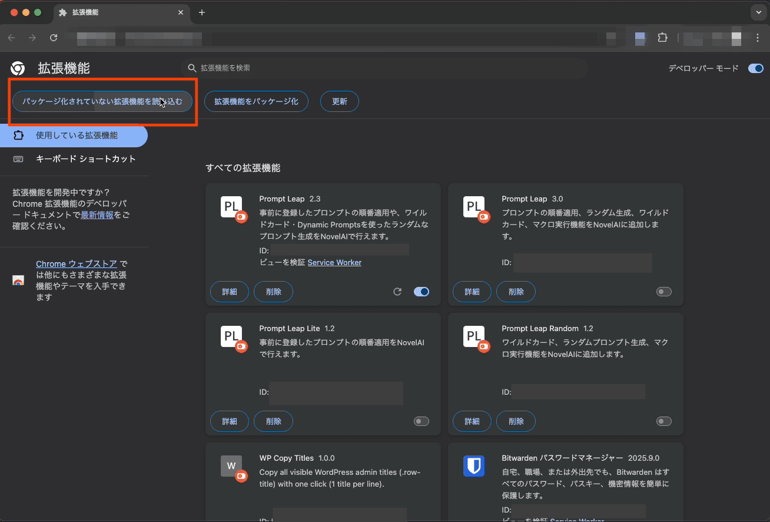The width and height of the screenshot is (770, 522).
Task: Open 詳細 for Prompt Leap 2.3
Action: tap(230, 292)
